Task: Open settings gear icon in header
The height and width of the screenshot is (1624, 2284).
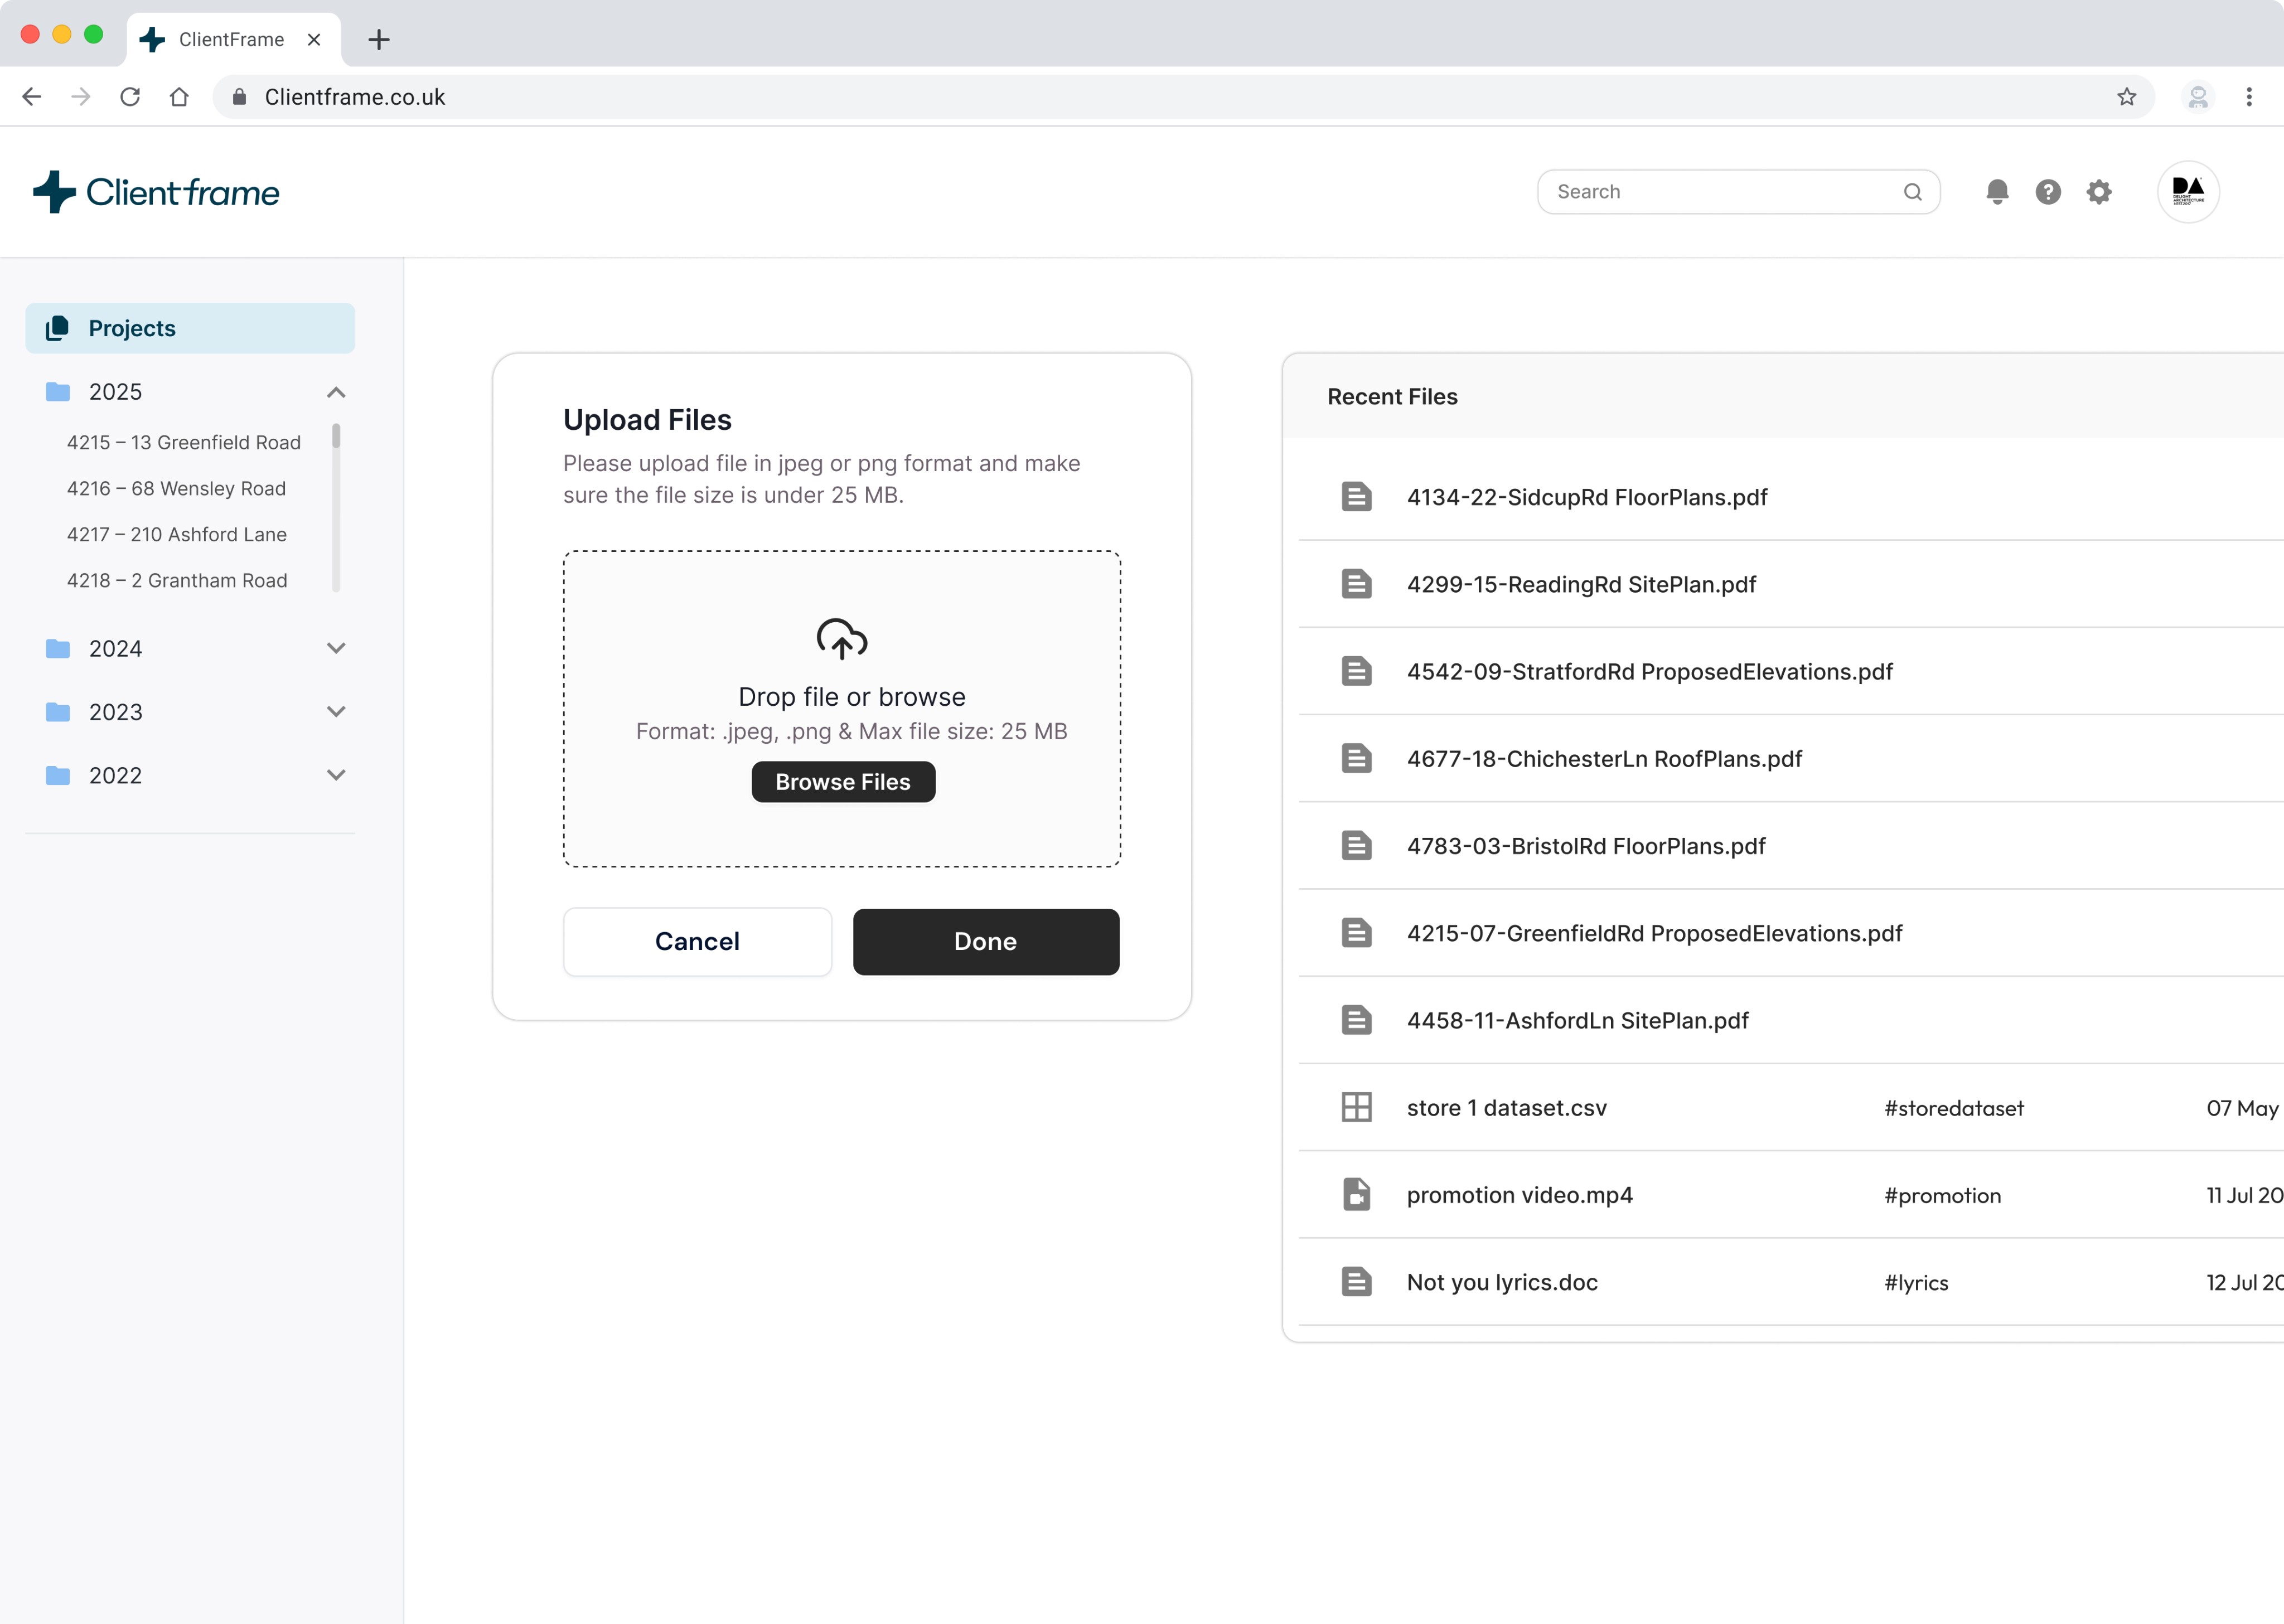Action: 2099,191
